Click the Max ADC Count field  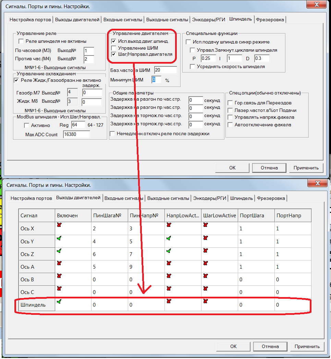[76, 134]
